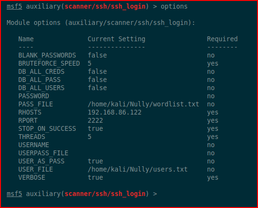The height and width of the screenshot is (208, 258).
Task: Click the Module options header line
Action: tap(101, 23)
